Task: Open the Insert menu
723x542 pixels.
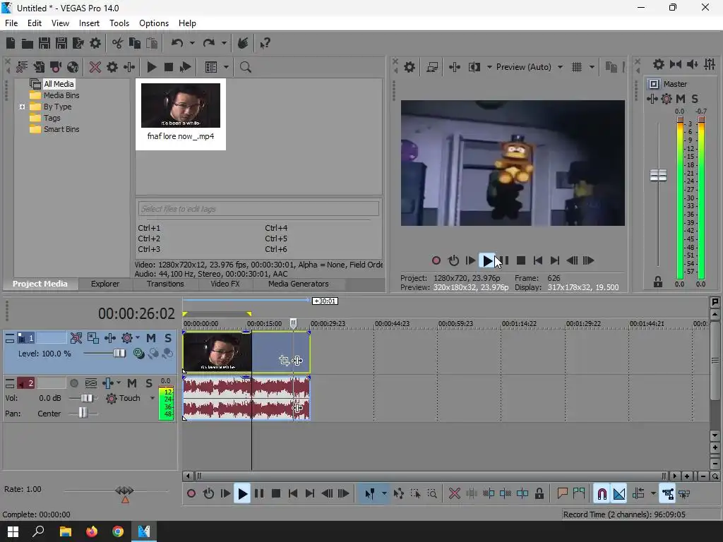Action: [x=89, y=23]
